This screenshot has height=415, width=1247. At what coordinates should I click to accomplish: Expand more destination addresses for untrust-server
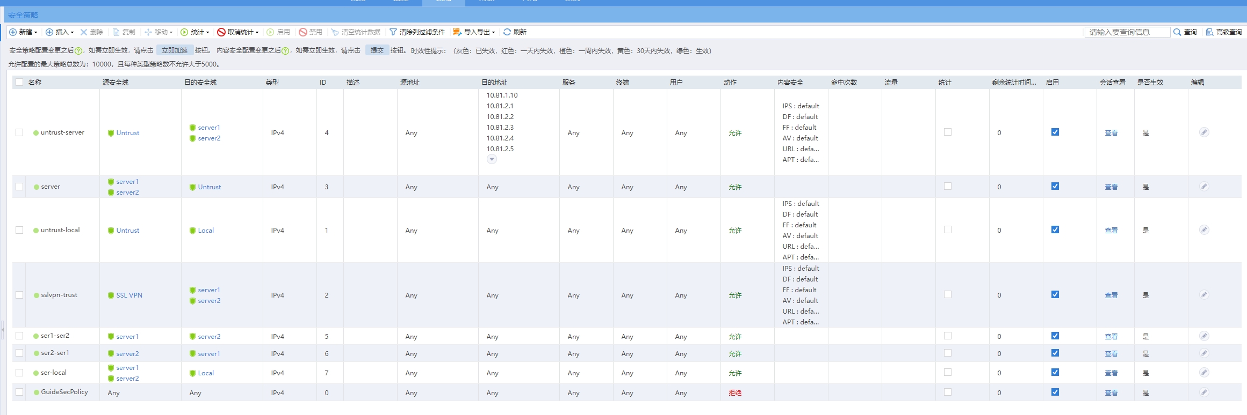click(x=492, y=159)
